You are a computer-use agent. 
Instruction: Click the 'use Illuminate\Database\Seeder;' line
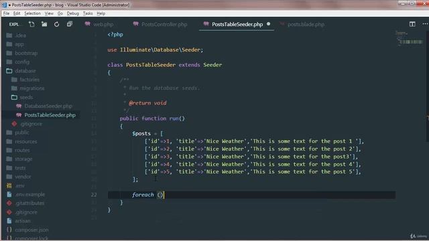click(156, 50)
